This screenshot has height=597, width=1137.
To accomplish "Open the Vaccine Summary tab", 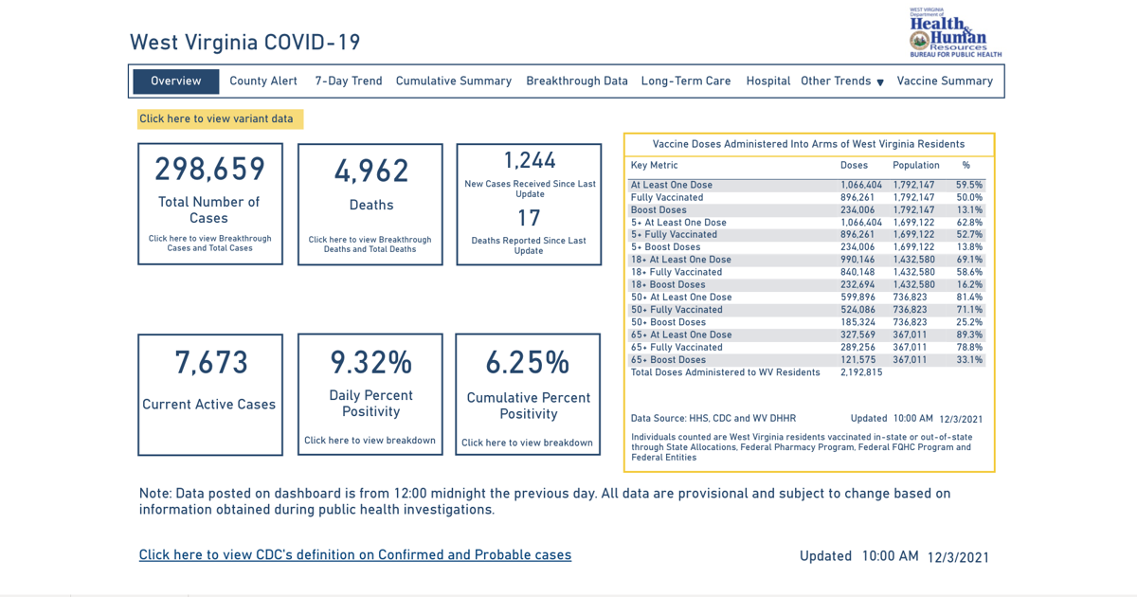I will click(x=945, y=81).
